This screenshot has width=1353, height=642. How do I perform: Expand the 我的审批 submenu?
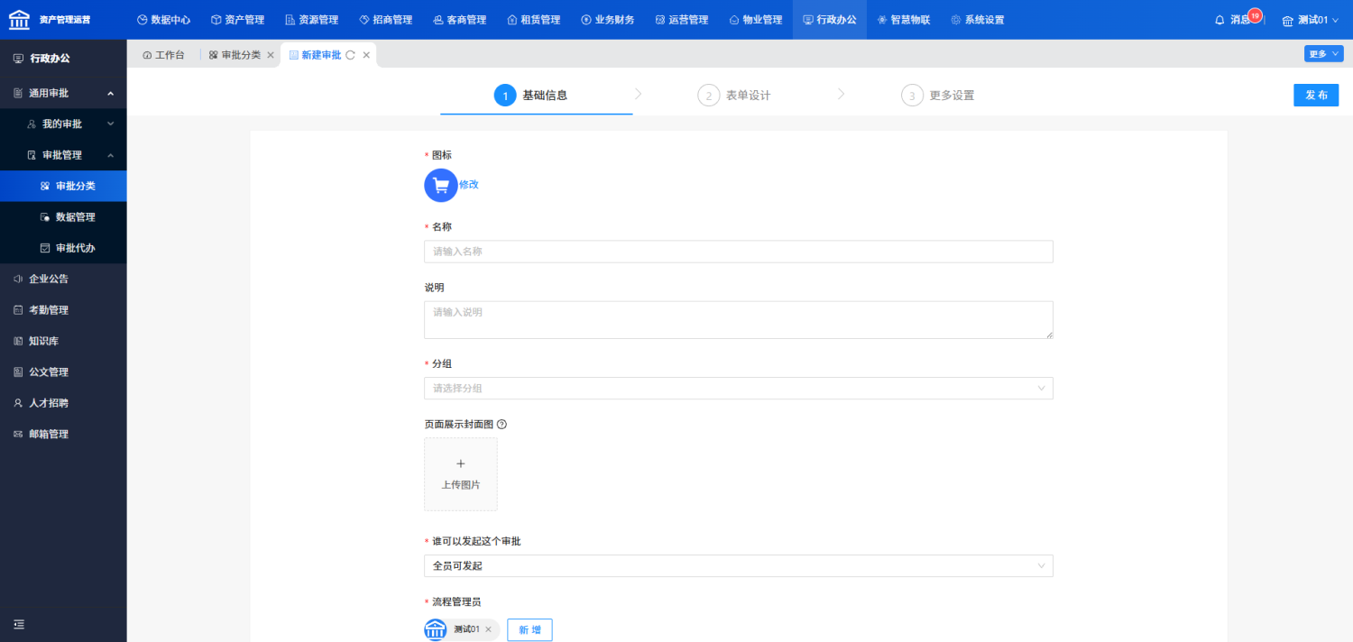(63, 124)
